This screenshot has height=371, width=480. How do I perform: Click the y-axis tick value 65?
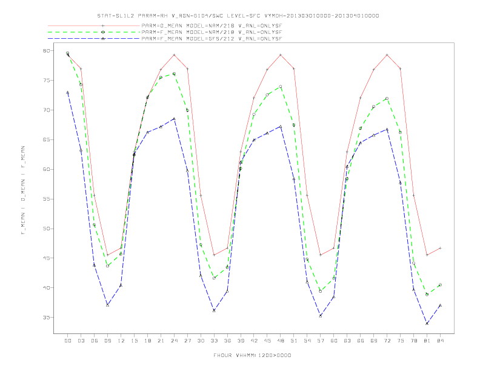pos(47,139)
